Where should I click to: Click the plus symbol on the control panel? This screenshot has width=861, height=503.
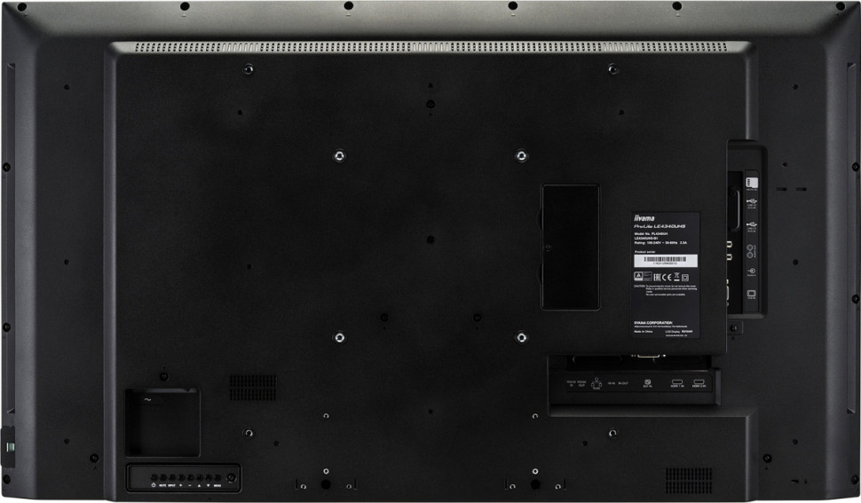(181, 485)
